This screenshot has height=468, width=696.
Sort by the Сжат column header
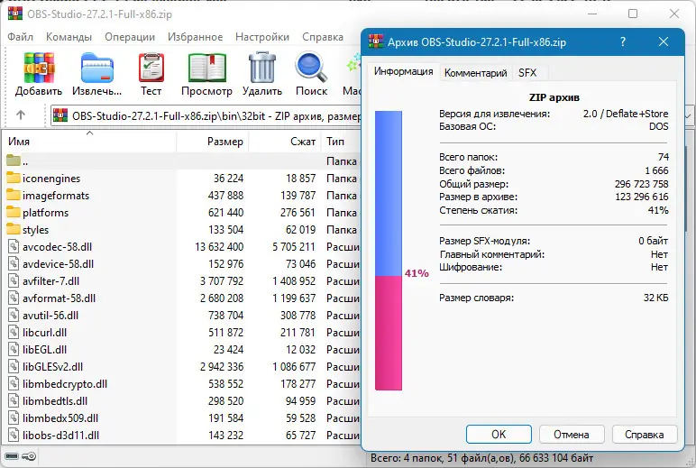285,142
